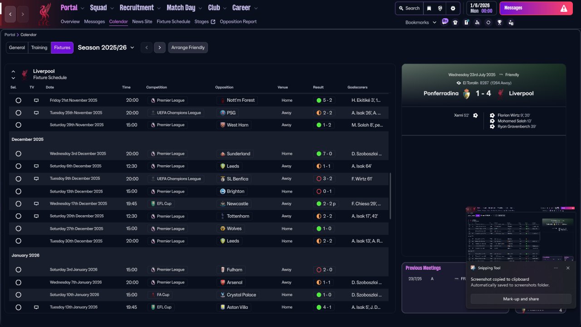Open the News Site sub-menu item
The width and height of the screenshot is (581, 327).
pos(142,22)
